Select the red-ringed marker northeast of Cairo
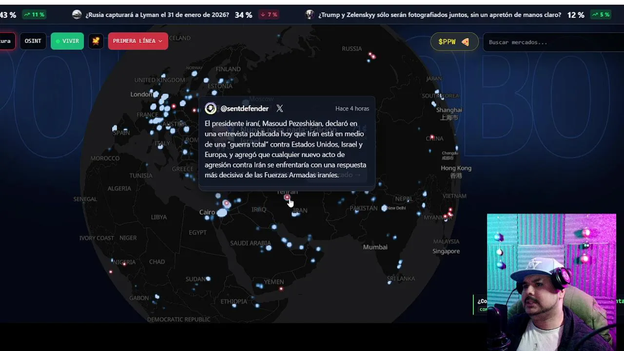The width and height of the screenshot is (624, 351). pyautogui.click(x=226, y=203)
